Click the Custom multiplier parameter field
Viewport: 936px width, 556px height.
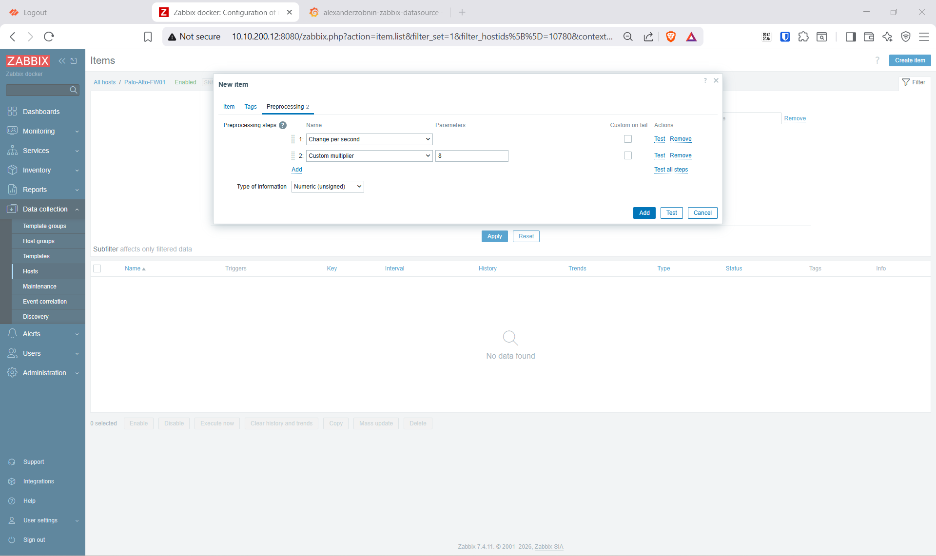pos(471,156)
